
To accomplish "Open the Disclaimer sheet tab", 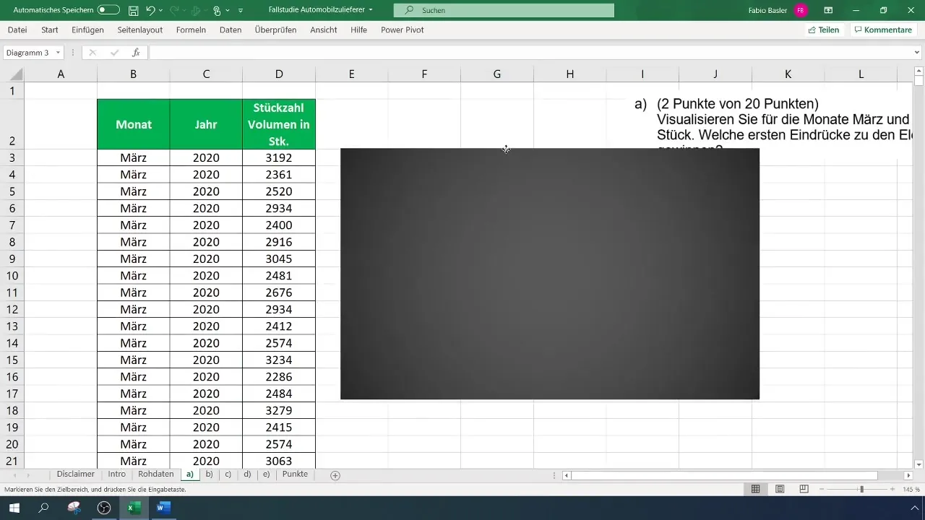I will [x=76, y=474].
